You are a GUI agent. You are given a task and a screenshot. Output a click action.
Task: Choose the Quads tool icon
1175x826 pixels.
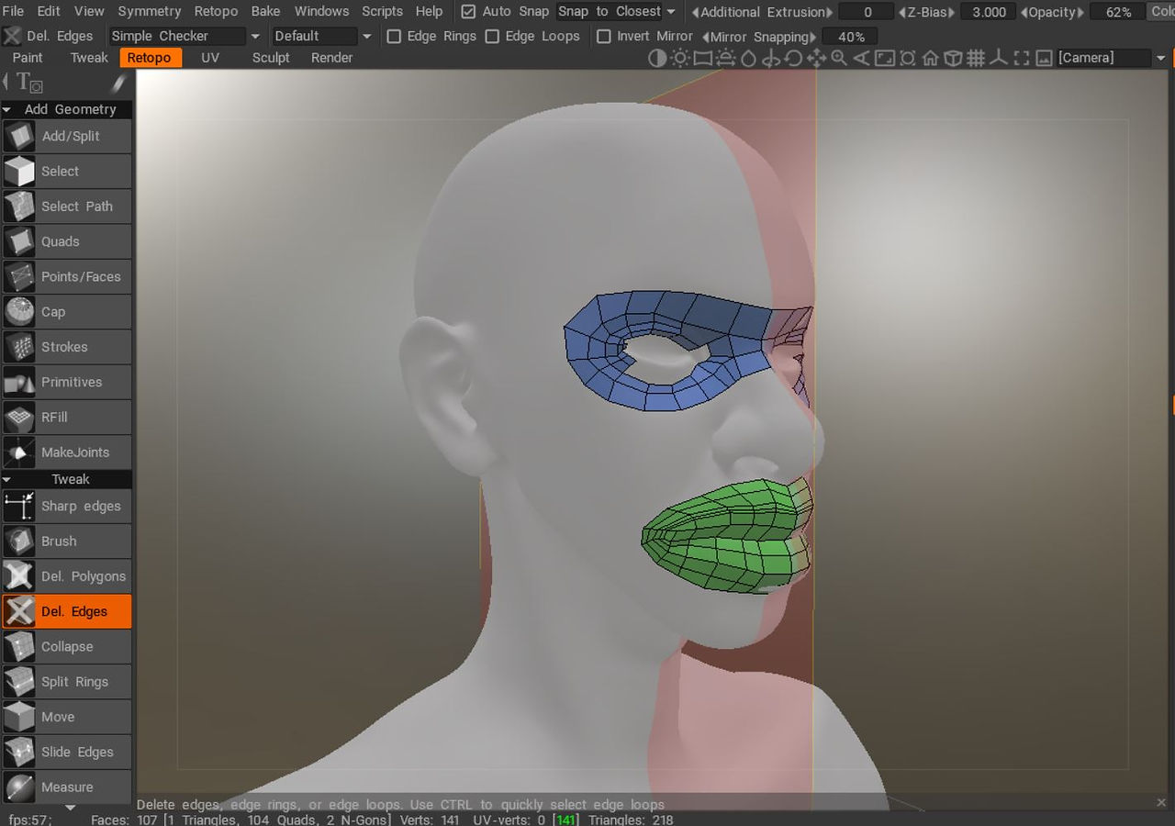(18, 241)
